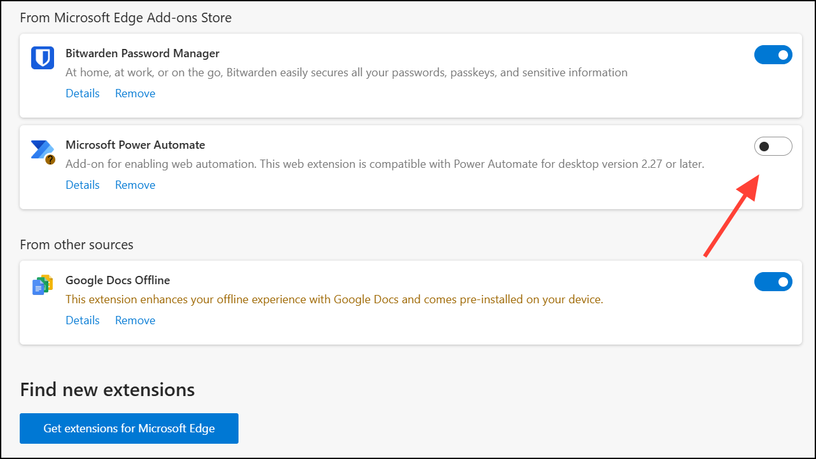Screen dimensions: 816x459
Task: Disable the Bitwarden Password Manager toggle
Action: click(773, 55)
